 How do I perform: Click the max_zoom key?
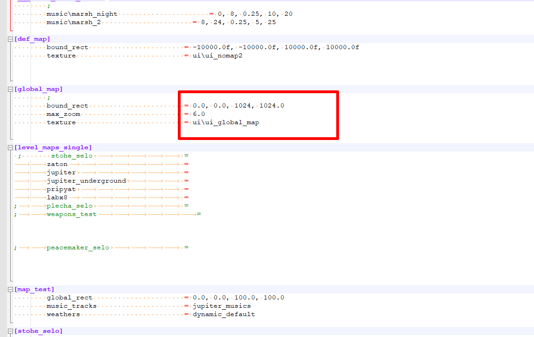point(63,114)
